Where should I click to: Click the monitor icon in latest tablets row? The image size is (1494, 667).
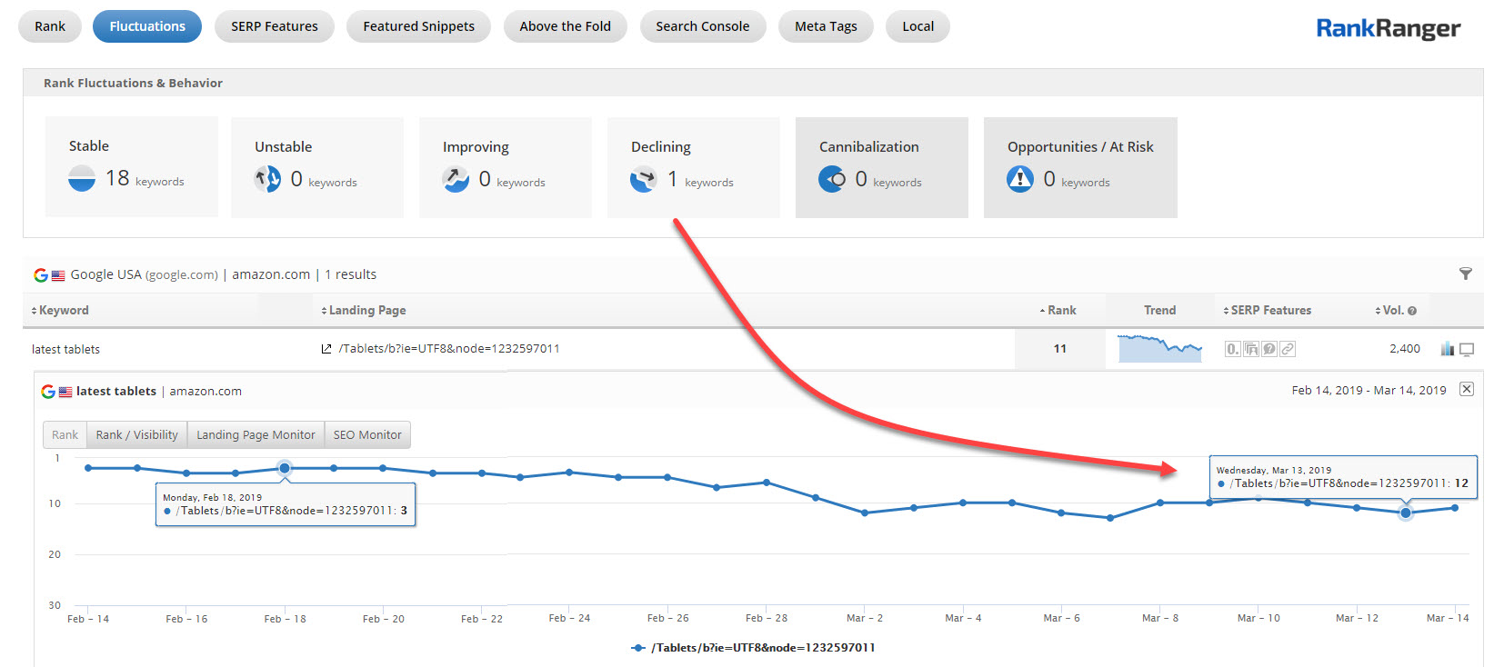tap(1467, 349)
